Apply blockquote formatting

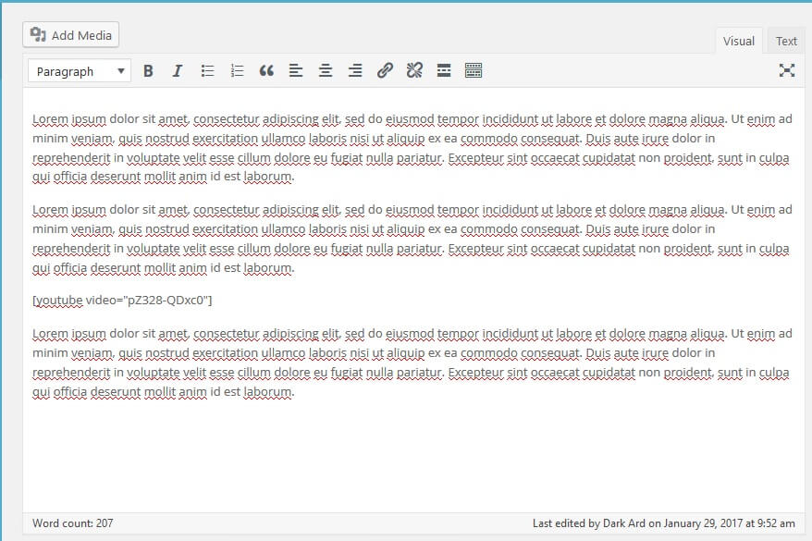(266, 71)
